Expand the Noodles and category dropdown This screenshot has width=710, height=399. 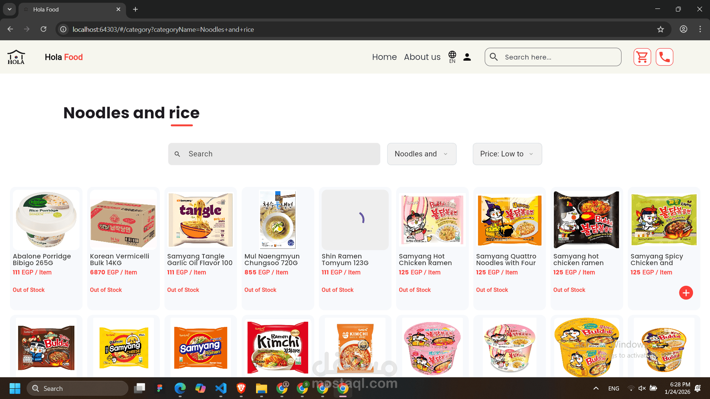421,154
